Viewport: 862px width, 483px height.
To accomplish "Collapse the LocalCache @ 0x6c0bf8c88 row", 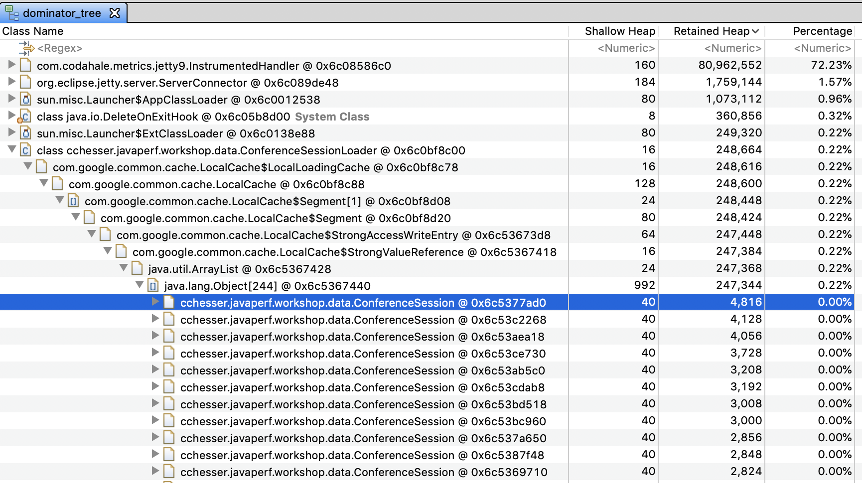I will pyautogui.click(x=43, y=183).
